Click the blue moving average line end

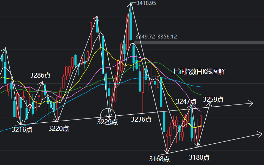(200, 87)
